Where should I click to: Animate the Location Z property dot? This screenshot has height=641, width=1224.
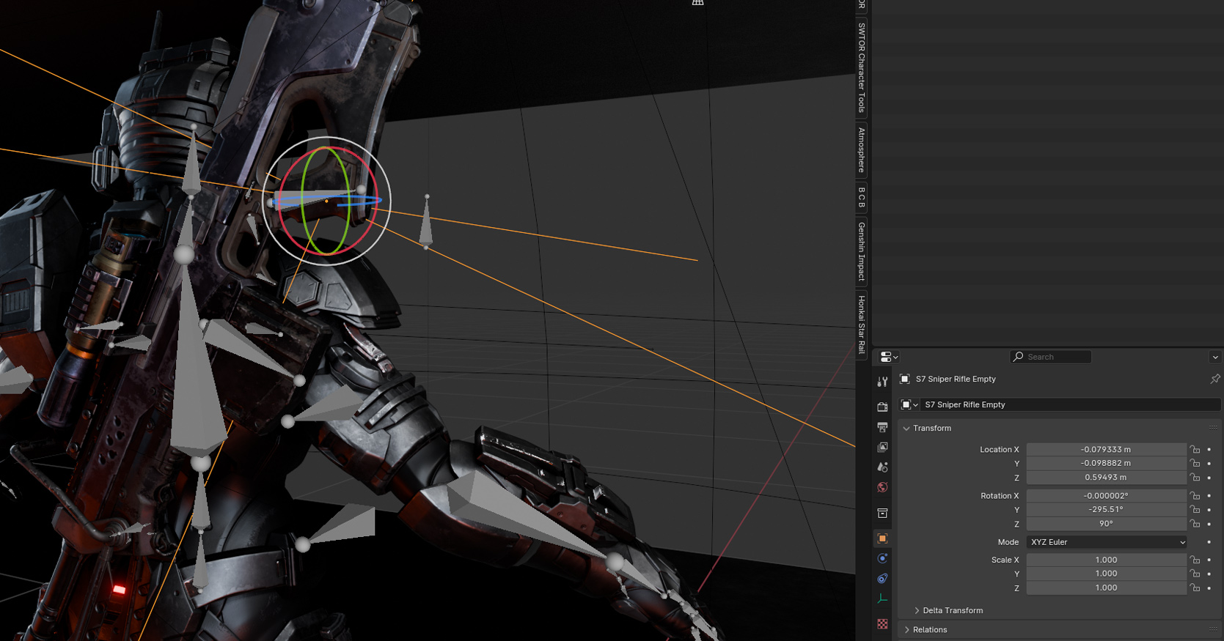[x=1209, y=477]
